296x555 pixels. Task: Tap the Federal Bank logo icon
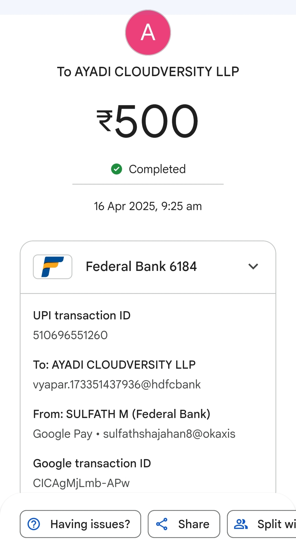coord(53,267)
